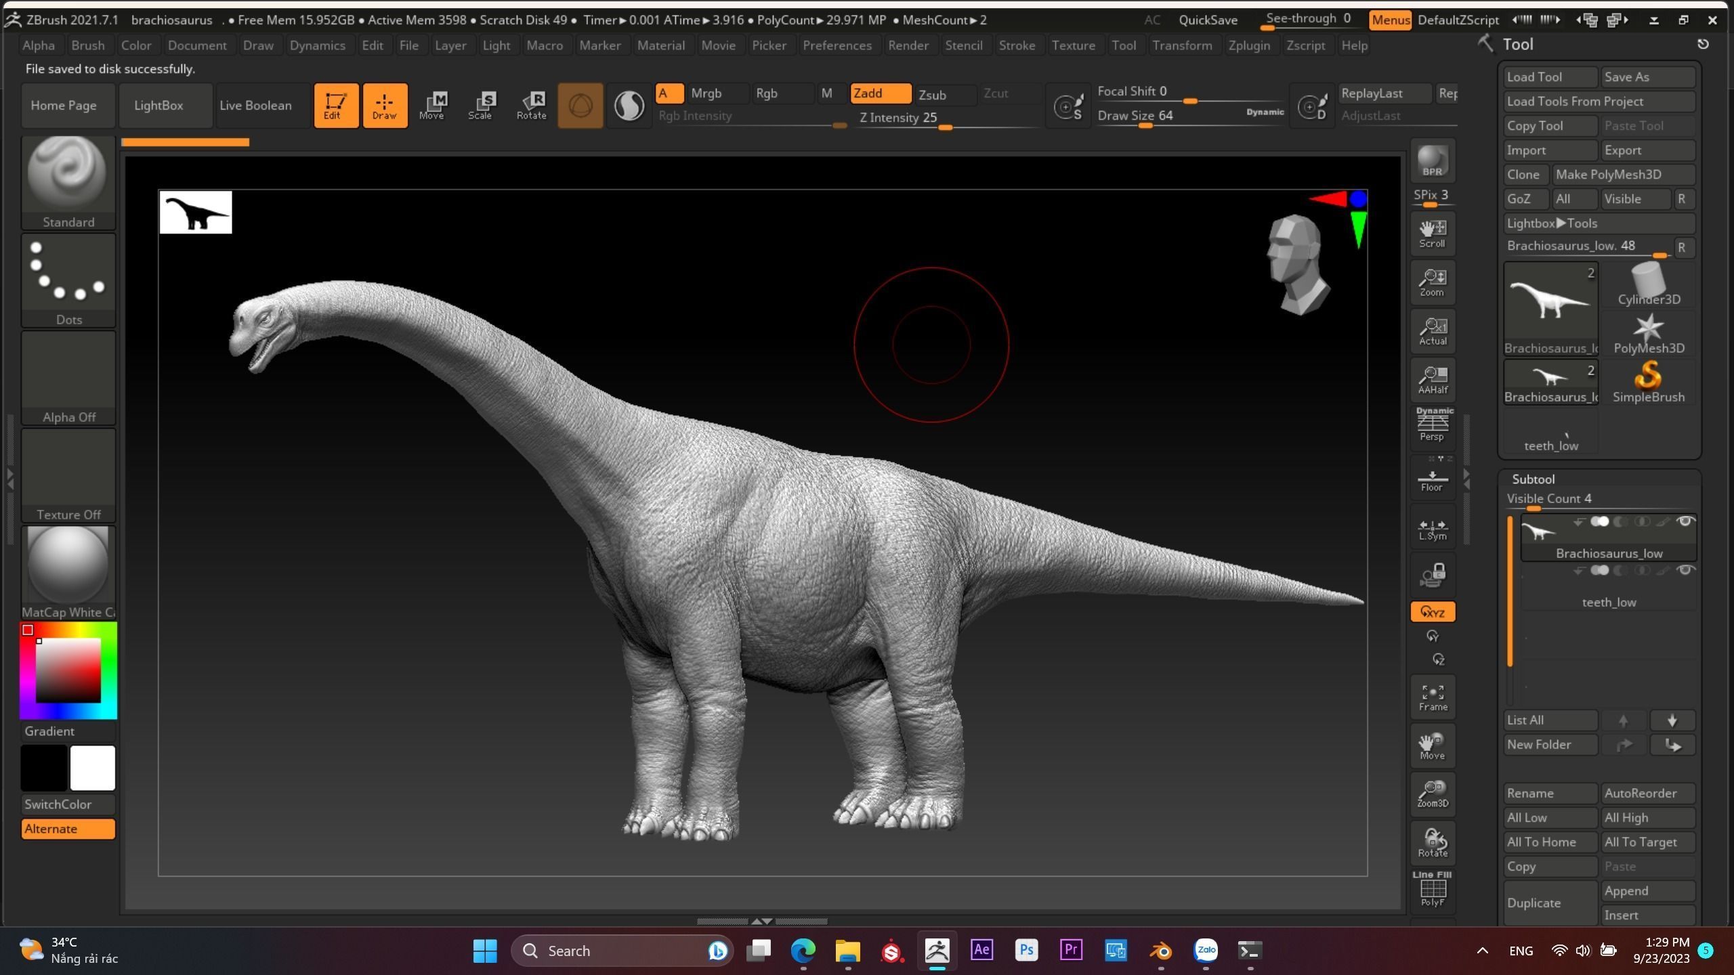This screenshot has height=975, width=1734.
Task: Click the Actual size icon
Action: [x=1433, y=331]
